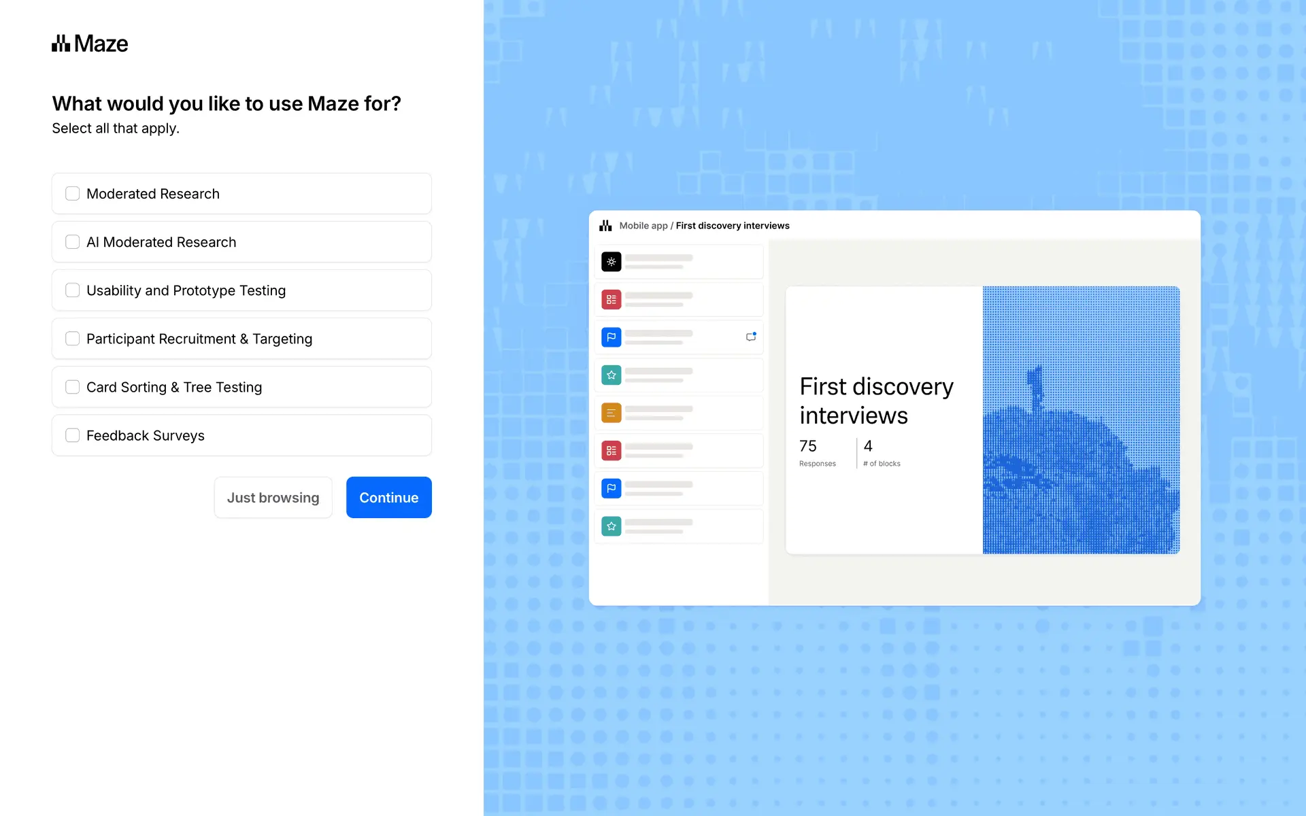Click the Just browsing button

pyautogui.click(x=273, y=498)
